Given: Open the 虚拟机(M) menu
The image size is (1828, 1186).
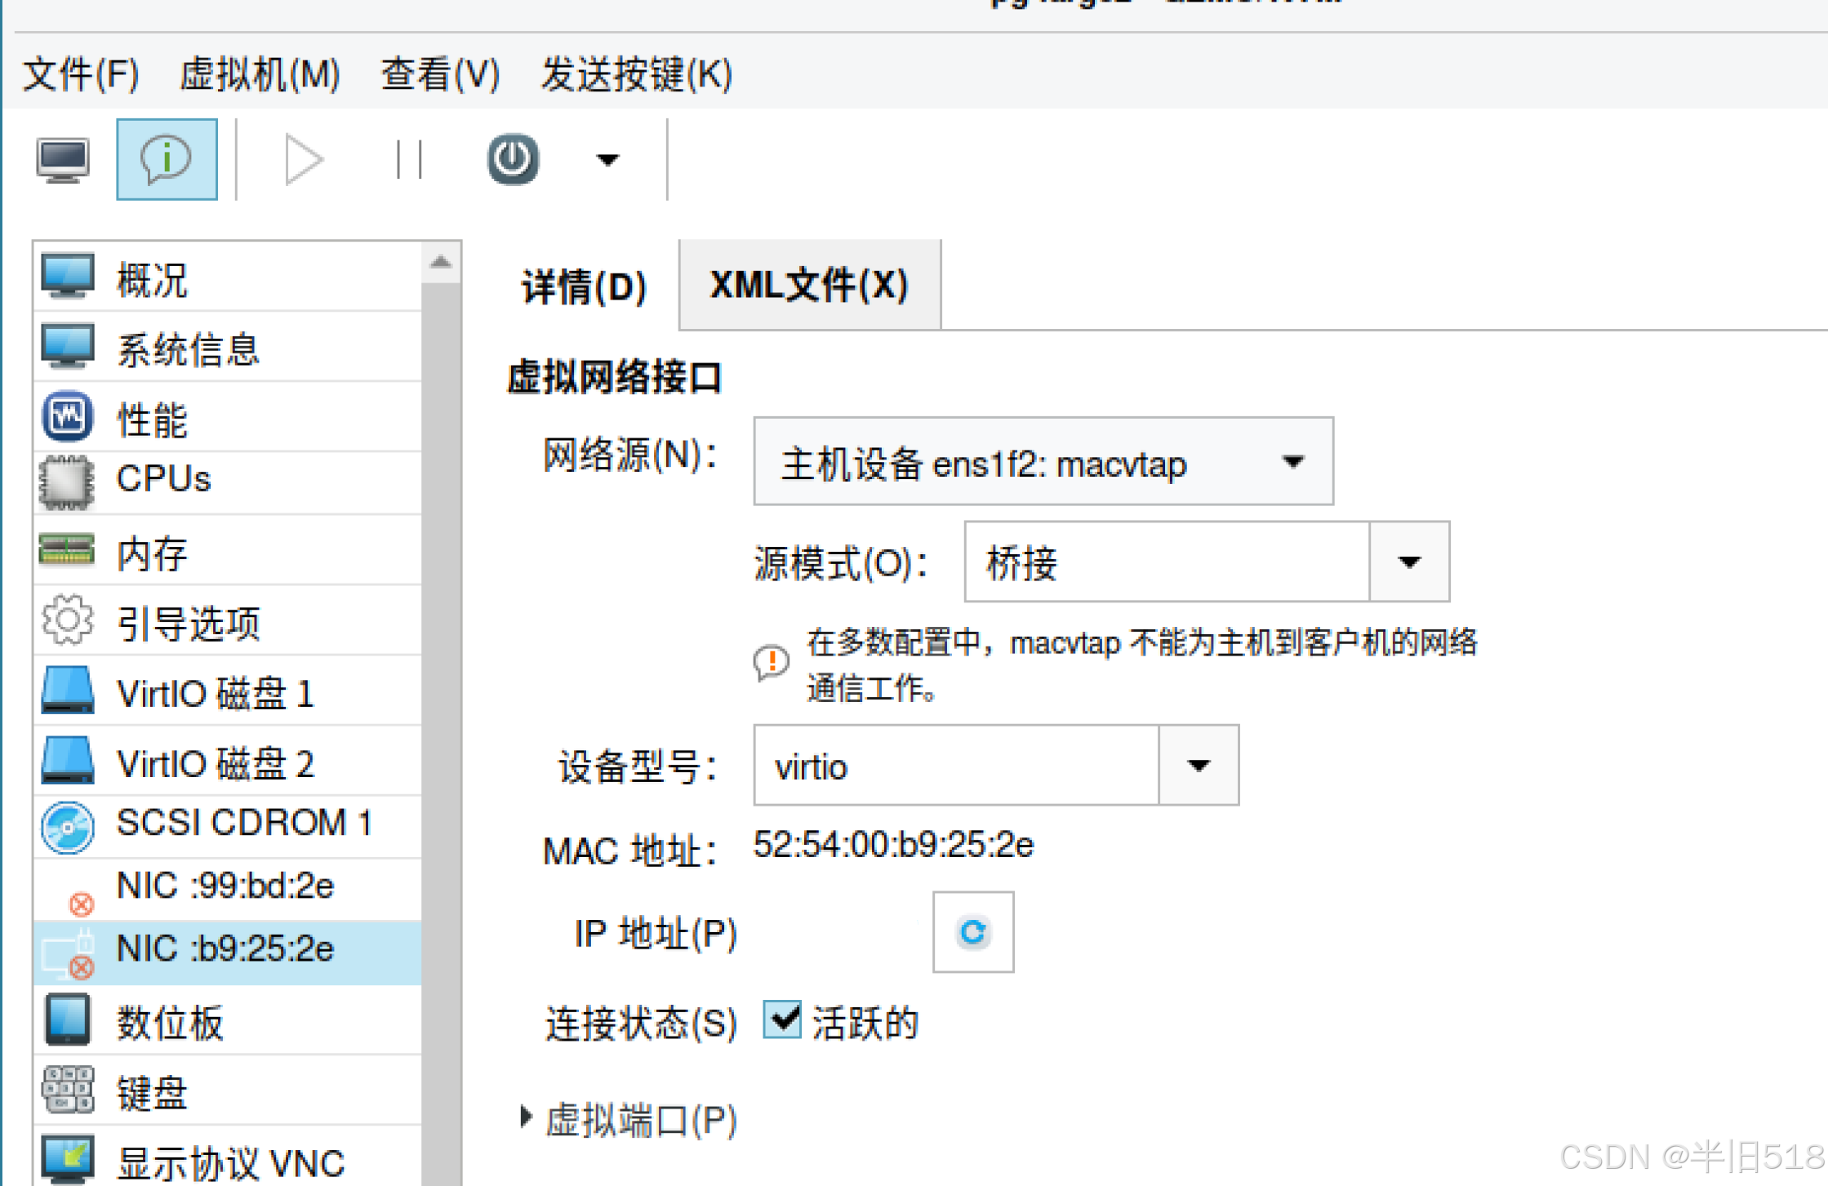Looking at the screenshot, I should point(260,75).
